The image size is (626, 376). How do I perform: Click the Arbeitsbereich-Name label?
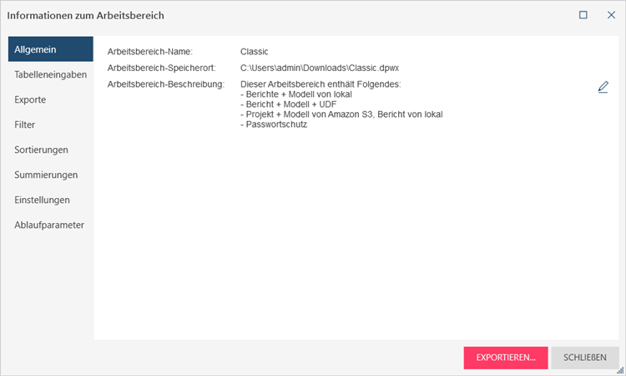(x=150, y=52)
